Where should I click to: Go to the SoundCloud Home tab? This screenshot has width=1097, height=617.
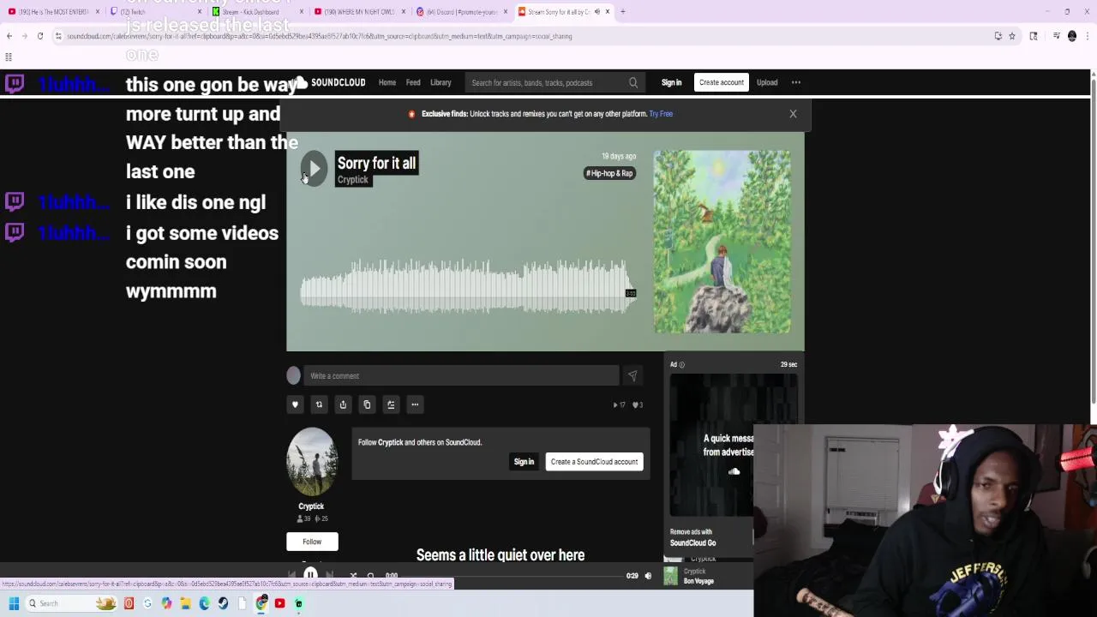tap(387, 82)
